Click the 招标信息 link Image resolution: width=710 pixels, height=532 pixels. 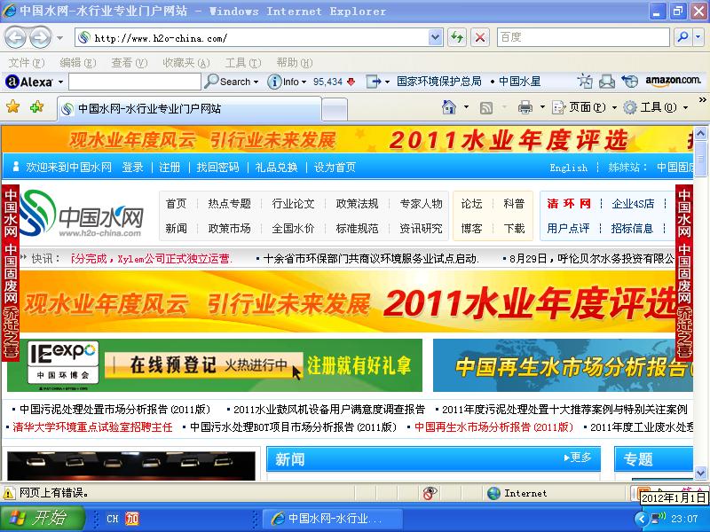[632, 229]
